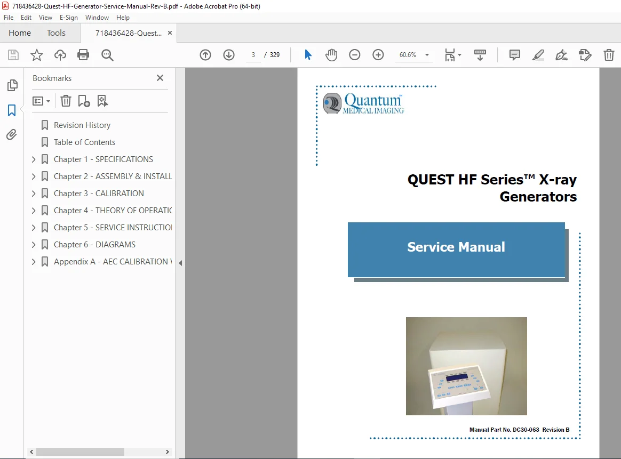Click the 60.6% zoom value field
The image size is (621, 459).
pyautogui.click(x=408, y=55)
